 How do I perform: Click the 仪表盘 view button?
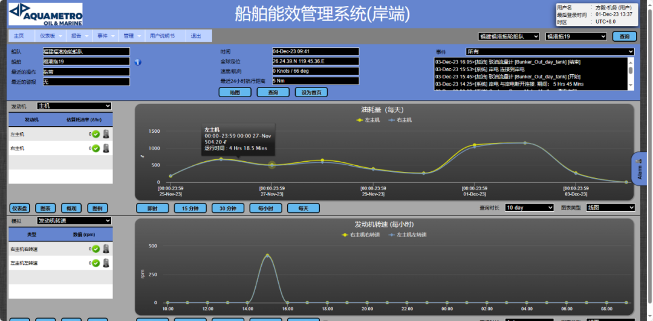pos(19,208)
